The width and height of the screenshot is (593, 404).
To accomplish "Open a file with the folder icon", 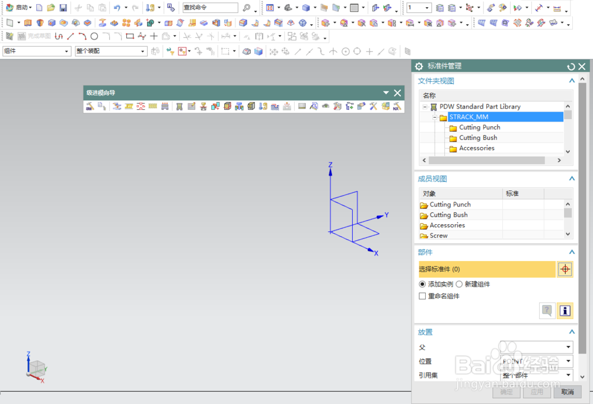I will pos(50,8).
